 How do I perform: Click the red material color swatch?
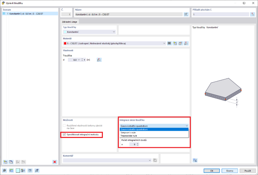[65, 43]
